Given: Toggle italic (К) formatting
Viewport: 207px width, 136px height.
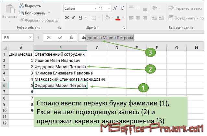Looking at the screenshot, I should [x=73, y=18].
